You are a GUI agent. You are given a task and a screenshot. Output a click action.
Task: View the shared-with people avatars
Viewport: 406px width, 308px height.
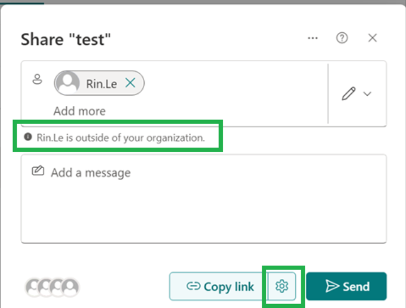click(x=52, y=287)
